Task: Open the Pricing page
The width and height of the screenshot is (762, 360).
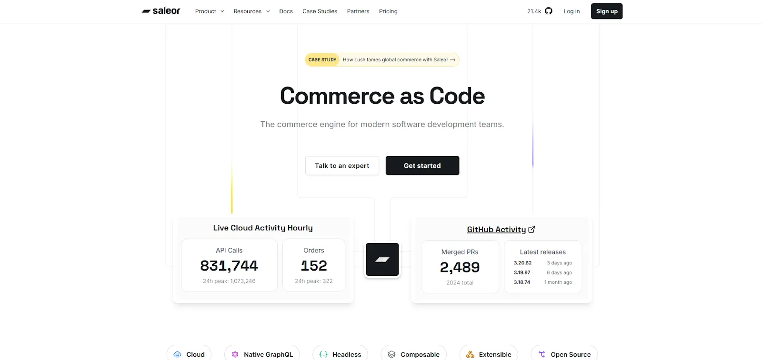Action: (x=388, y=11)
